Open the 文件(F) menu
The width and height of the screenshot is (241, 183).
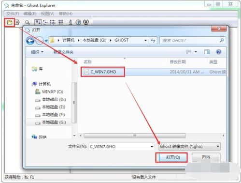(13, 14)
